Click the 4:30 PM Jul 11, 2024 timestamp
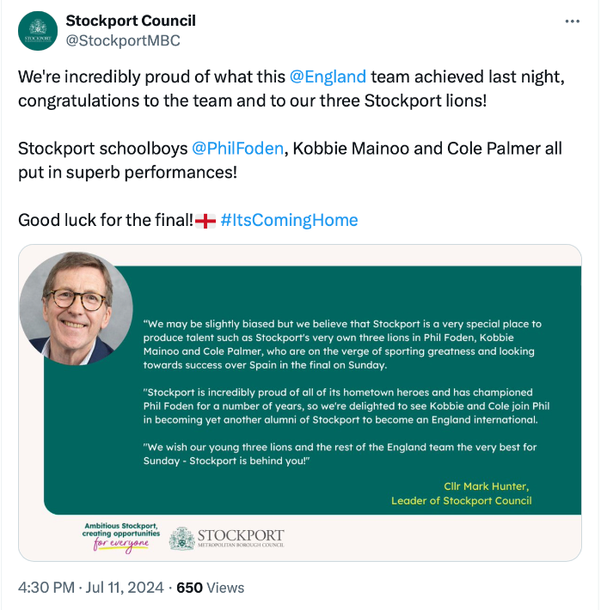 (91, 588)
